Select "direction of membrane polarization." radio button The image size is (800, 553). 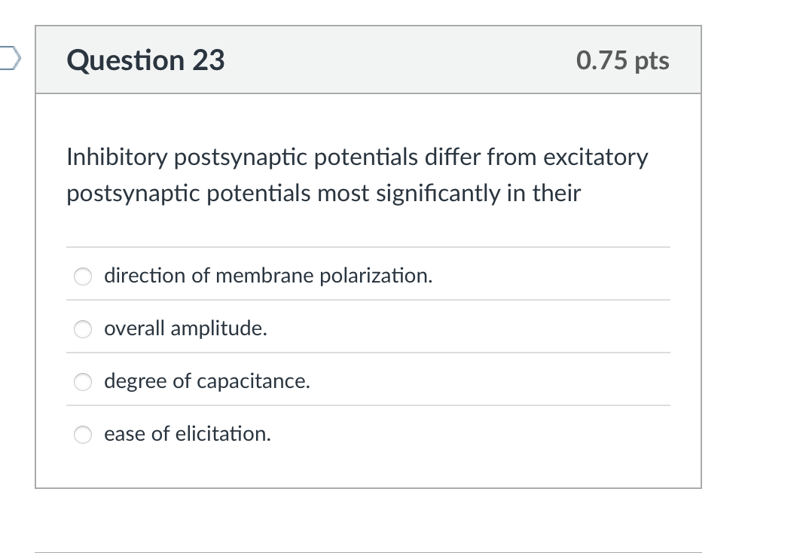83,276
